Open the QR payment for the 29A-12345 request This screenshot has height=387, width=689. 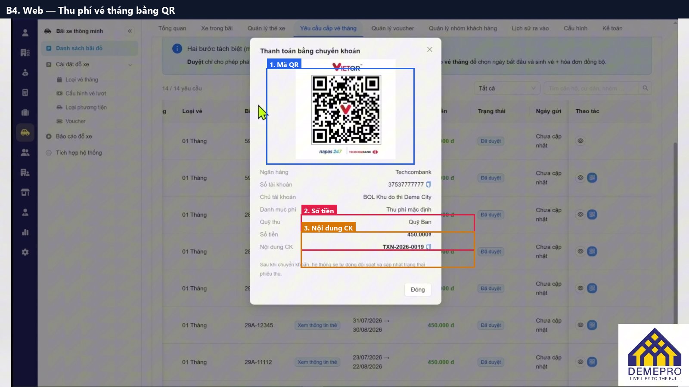(x=592, y=325)
